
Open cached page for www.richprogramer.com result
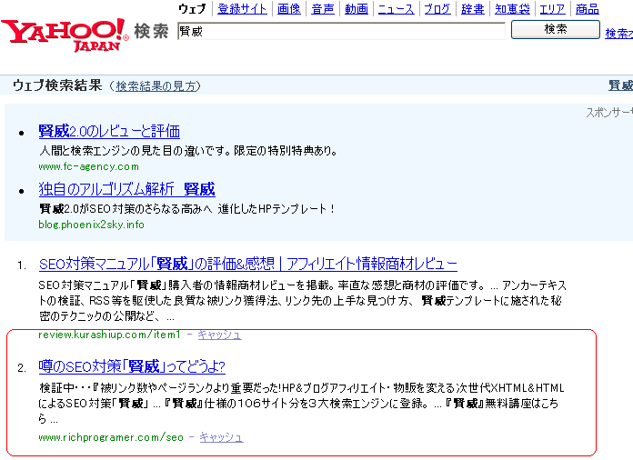point(221,437)
